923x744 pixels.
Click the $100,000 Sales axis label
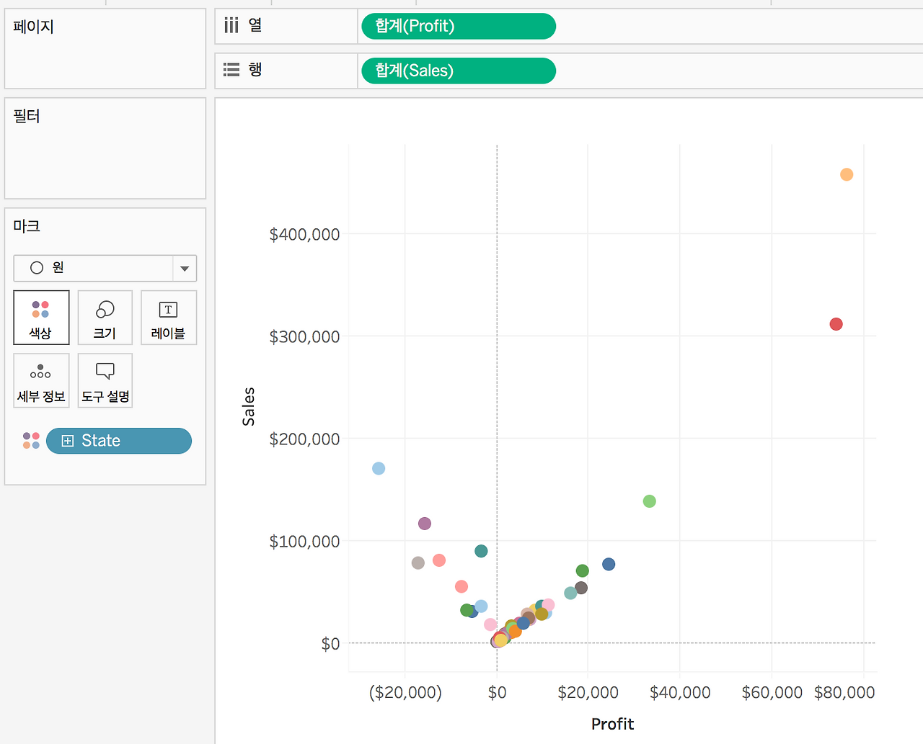pyautogui.click(x=304, y=542)
